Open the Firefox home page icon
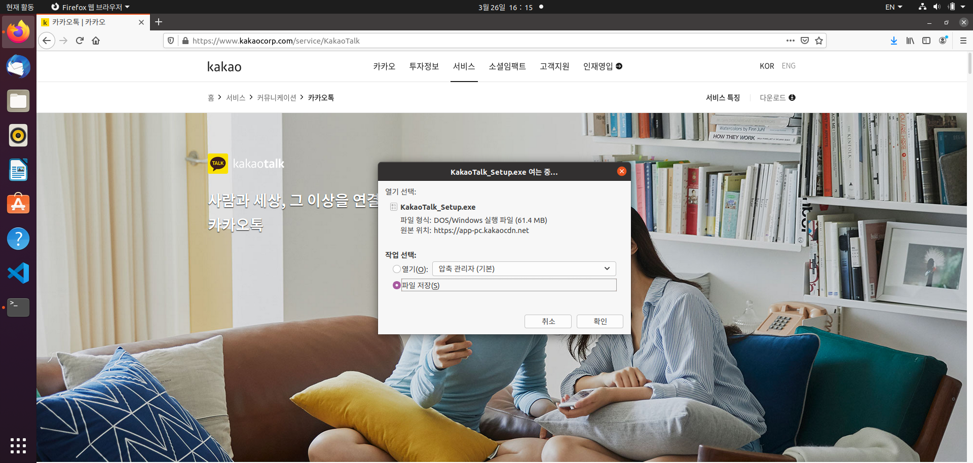973x463 pixels. (x=96, y=41)
